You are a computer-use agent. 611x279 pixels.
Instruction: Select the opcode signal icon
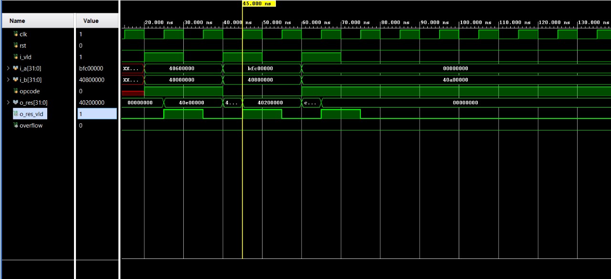tap(16, 91)
